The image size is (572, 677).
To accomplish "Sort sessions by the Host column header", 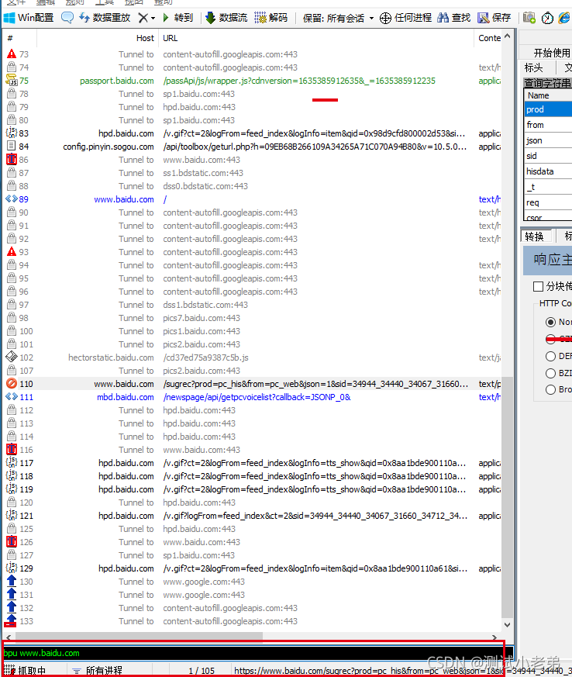I will point(98,38).
